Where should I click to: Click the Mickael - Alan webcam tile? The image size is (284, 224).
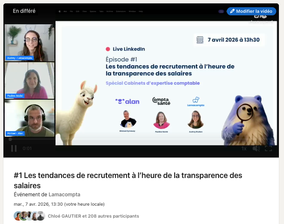pos(29,118)
